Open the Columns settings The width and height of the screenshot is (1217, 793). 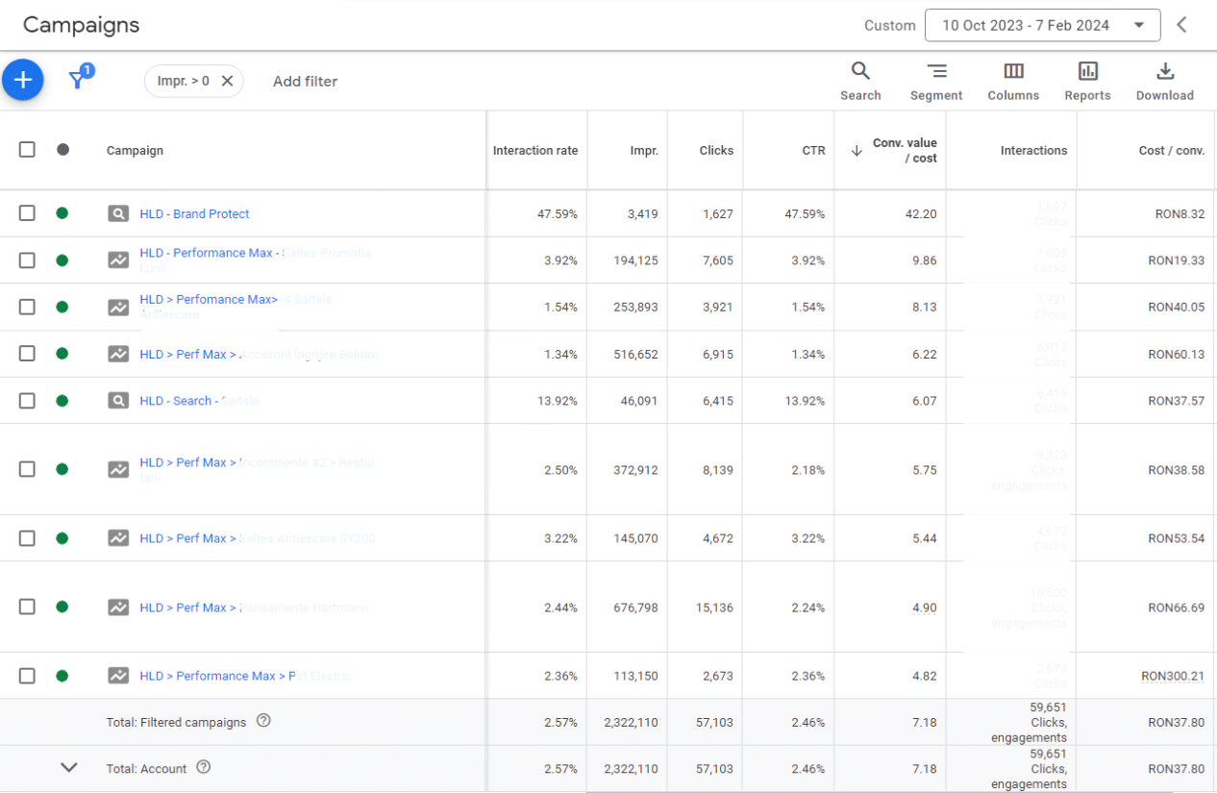[x=1013, y=81]
